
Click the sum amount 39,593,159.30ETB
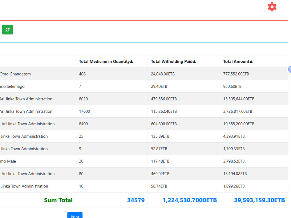click(x=260, y=200)
